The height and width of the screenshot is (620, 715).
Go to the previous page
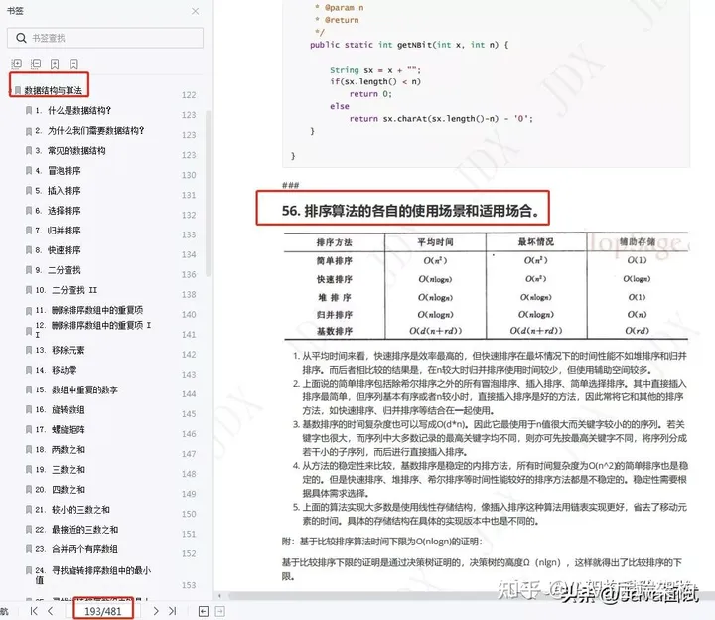[x=50, y=611]
